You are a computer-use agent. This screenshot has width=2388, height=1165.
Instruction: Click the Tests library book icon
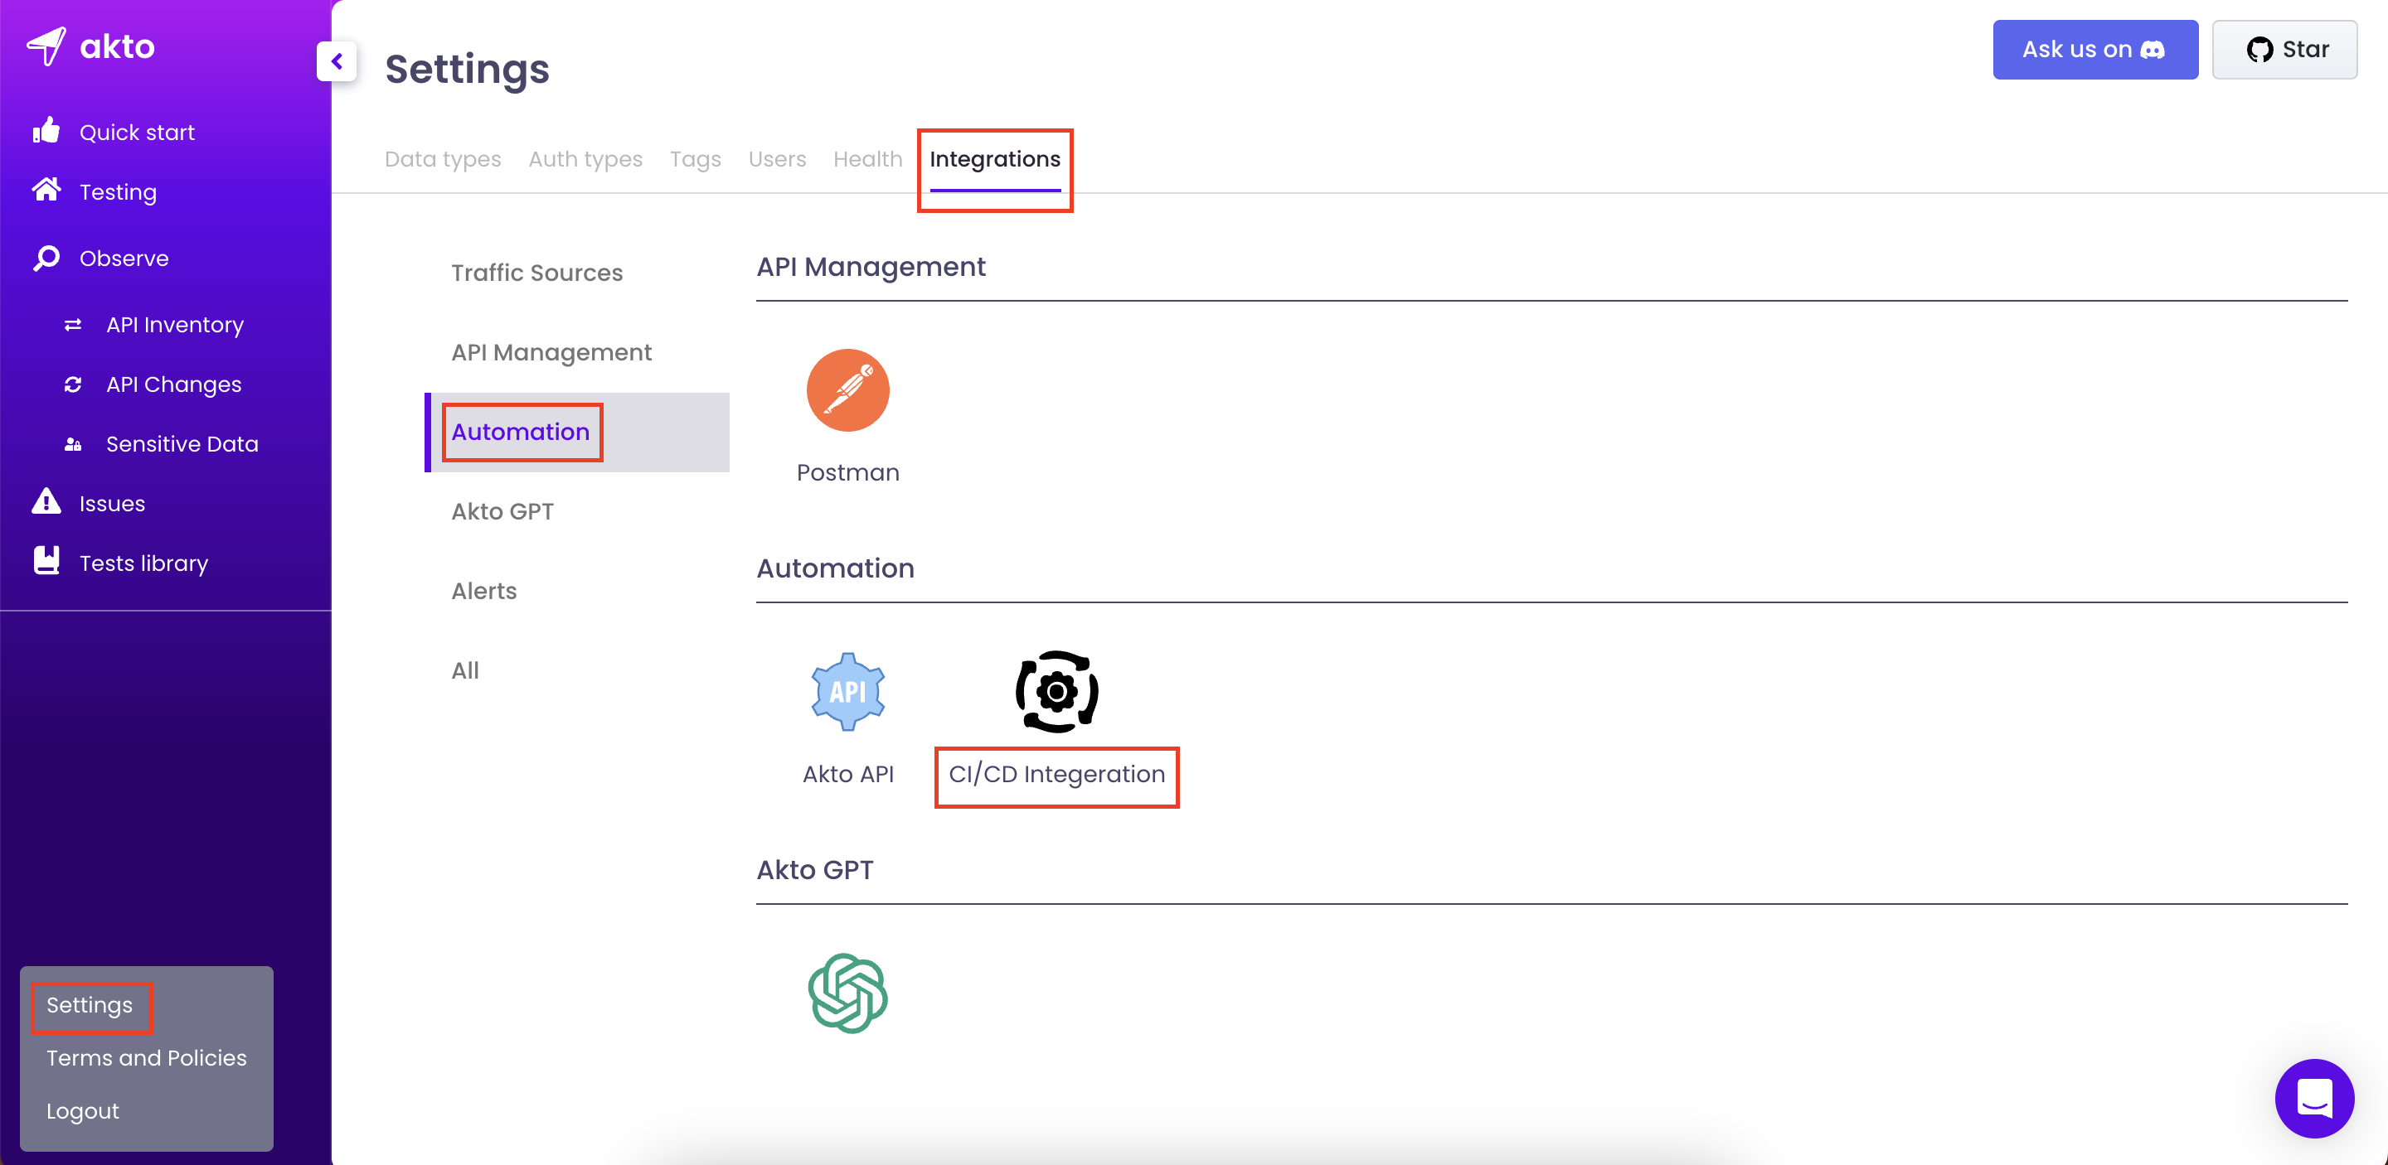46,561
